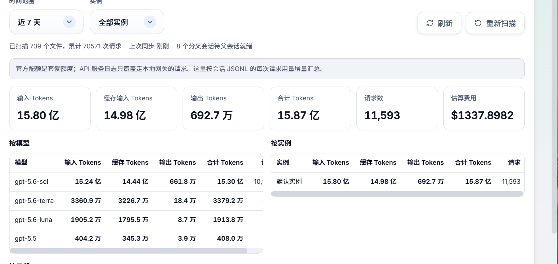Select the 输入 Tokens summary card
Viewport: 558px width, 264px height.
[x=50, y=108]
